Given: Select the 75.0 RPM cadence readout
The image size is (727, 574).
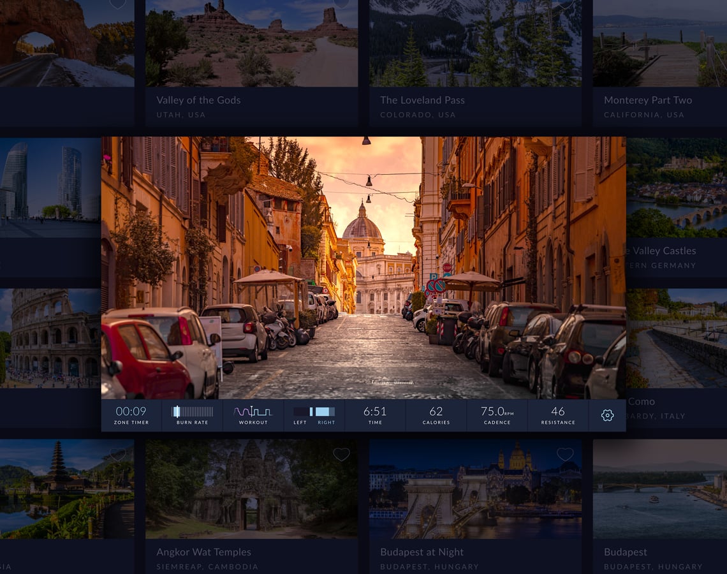Looking at the screenshot, I should [x=497, y=411].
